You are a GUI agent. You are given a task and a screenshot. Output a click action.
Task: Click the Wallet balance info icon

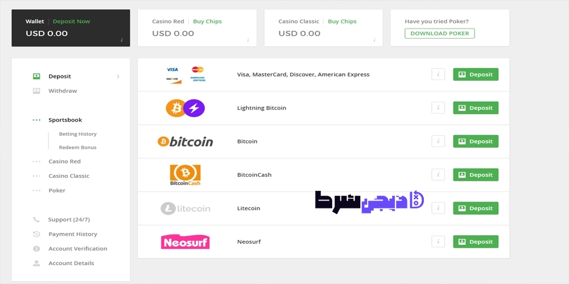[x=122, y=40]
